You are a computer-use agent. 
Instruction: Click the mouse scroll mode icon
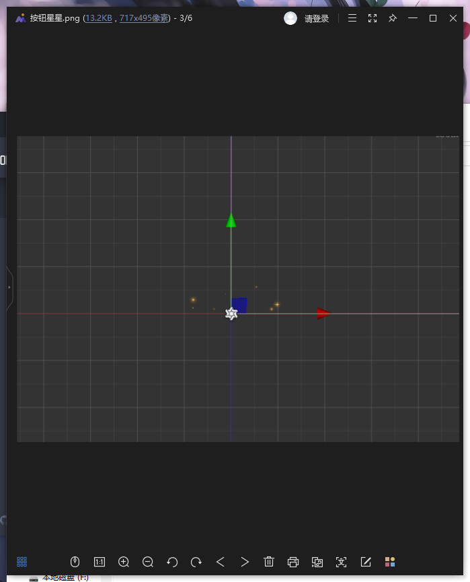click(x=75, y=562)
